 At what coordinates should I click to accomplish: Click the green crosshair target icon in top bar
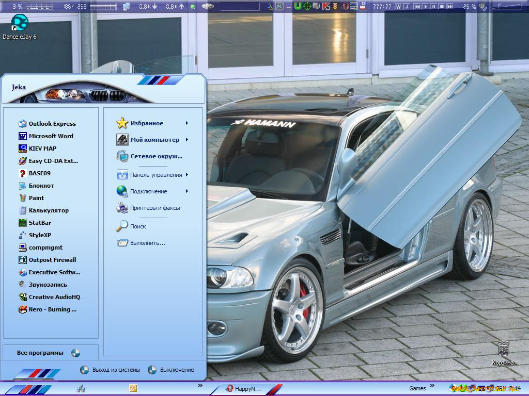tap(307, 6)
